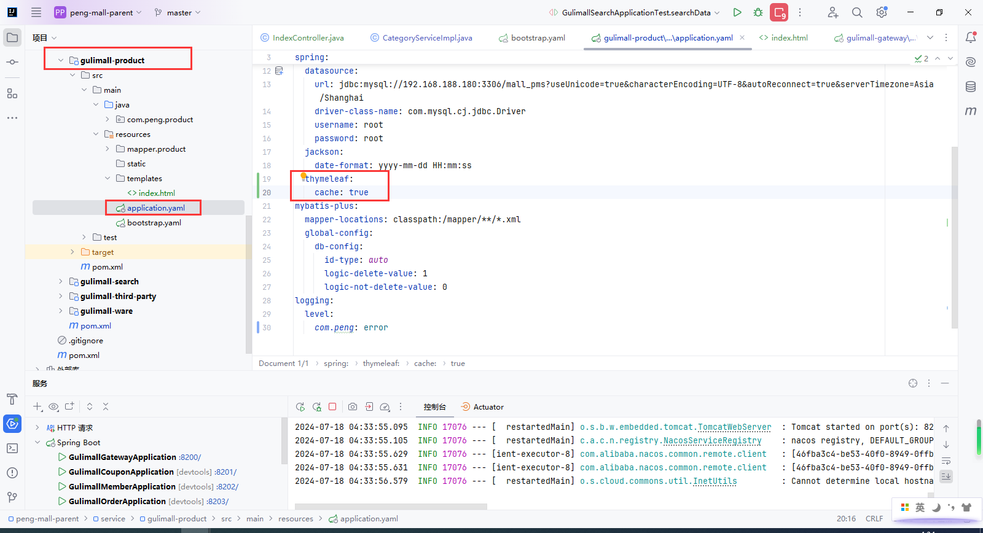Open the Project view mode dropdown
The image size is (983, 533).
click(x=45, y=37)
